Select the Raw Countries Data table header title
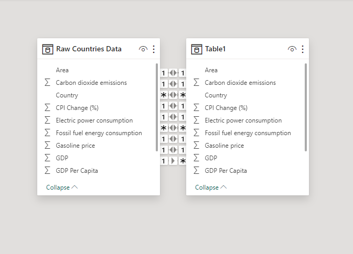The width and height of the screenshot is (353, 254). pyautogui.click(x=89, y=49)
